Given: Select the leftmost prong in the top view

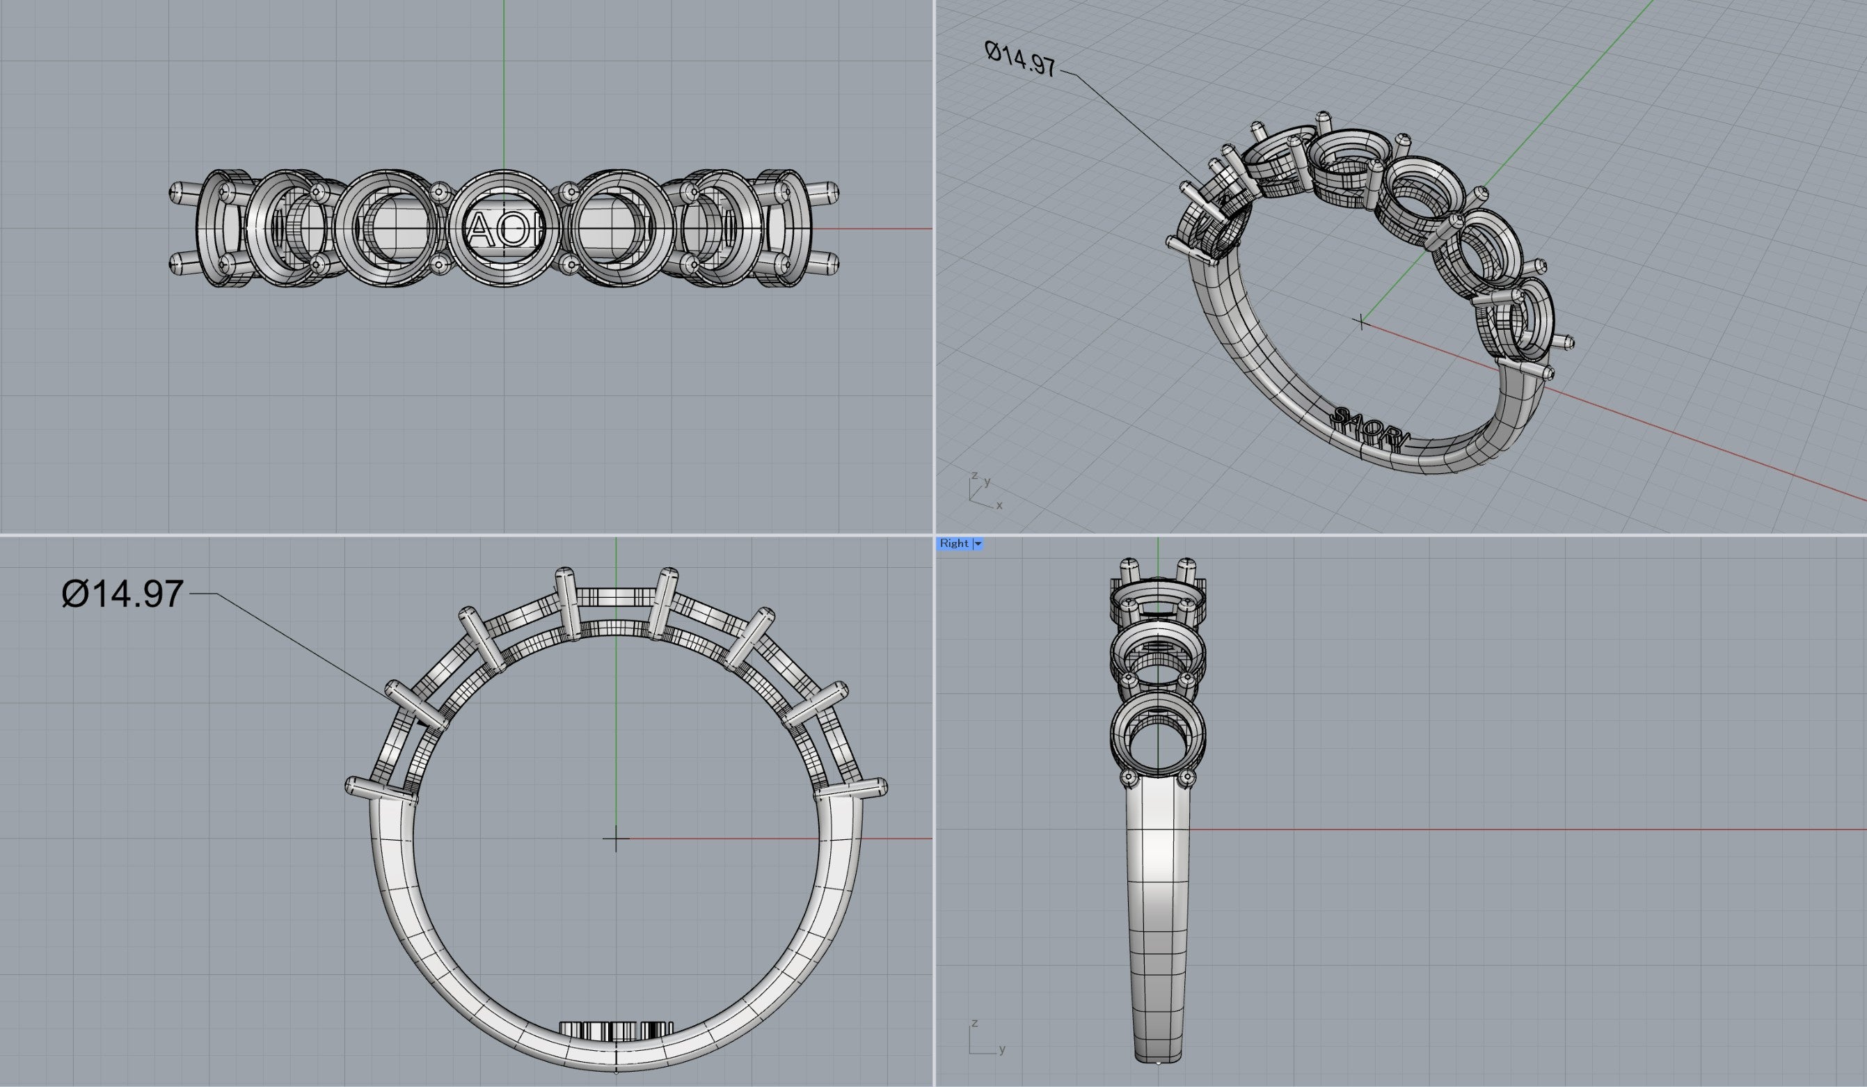Looking at the screenshot, I should click(x=183, y=193).
